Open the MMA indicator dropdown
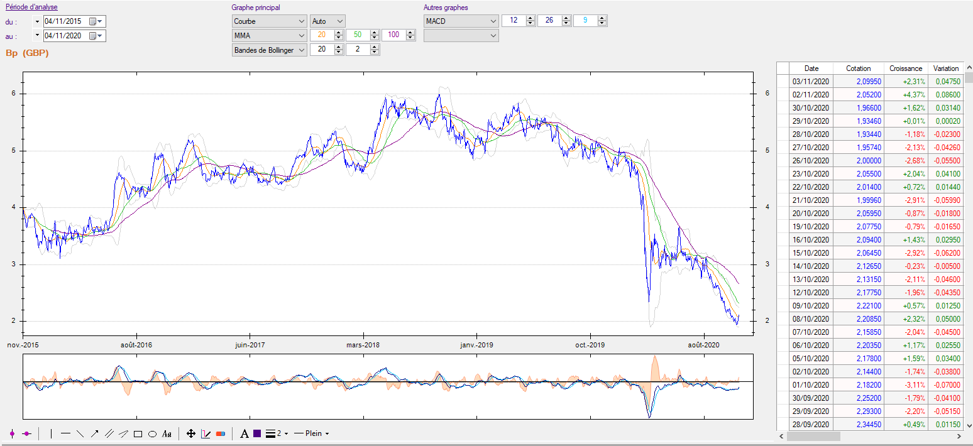 269,35
